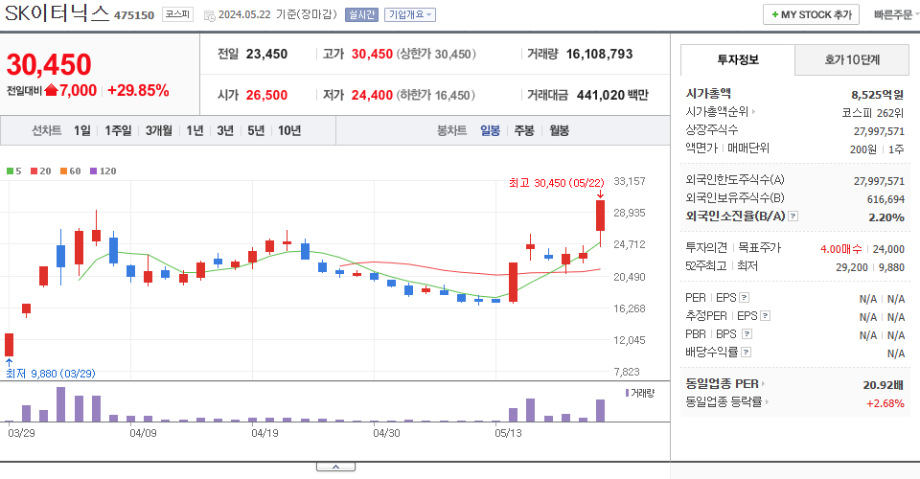Click orange 60-day moving average legend square
The height and width of the screenshot is (479, 920).
63,171
